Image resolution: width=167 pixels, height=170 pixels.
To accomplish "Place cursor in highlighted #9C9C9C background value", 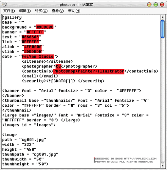I will coord(45,27).
